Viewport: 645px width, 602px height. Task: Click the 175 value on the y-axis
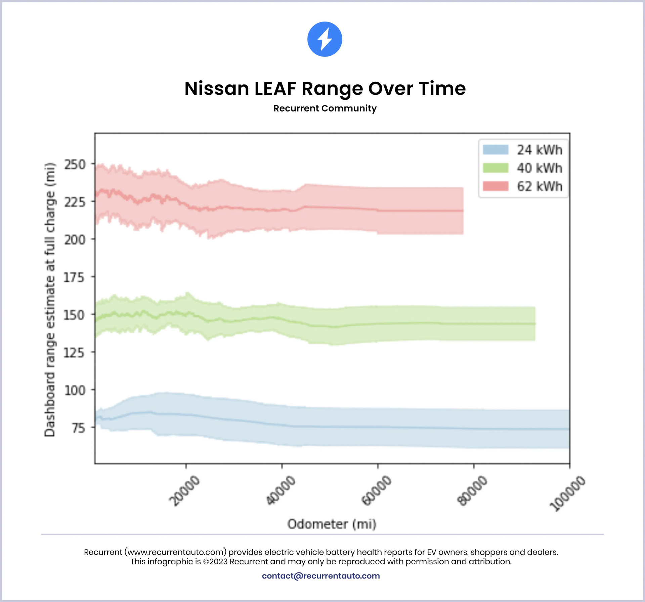75,278
